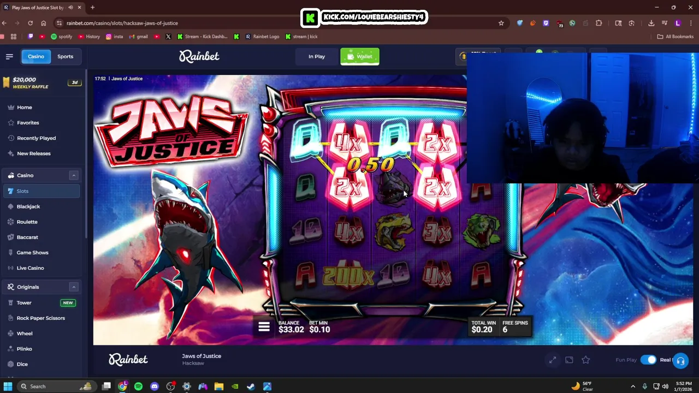Open Wheel original game
699x393 pixels.
tap(42, 333)
